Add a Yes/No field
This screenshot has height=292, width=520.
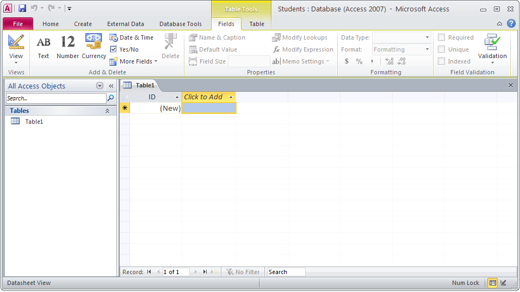[125, 49]
